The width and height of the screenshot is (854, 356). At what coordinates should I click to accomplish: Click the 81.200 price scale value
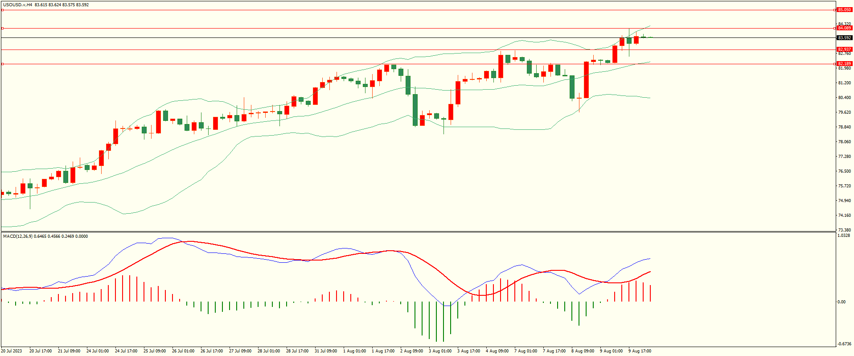coord(844,83)
